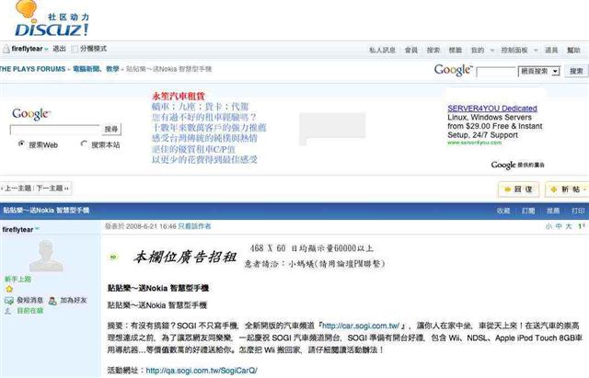Click 收藏 to favorite the thread

point(503,211)
